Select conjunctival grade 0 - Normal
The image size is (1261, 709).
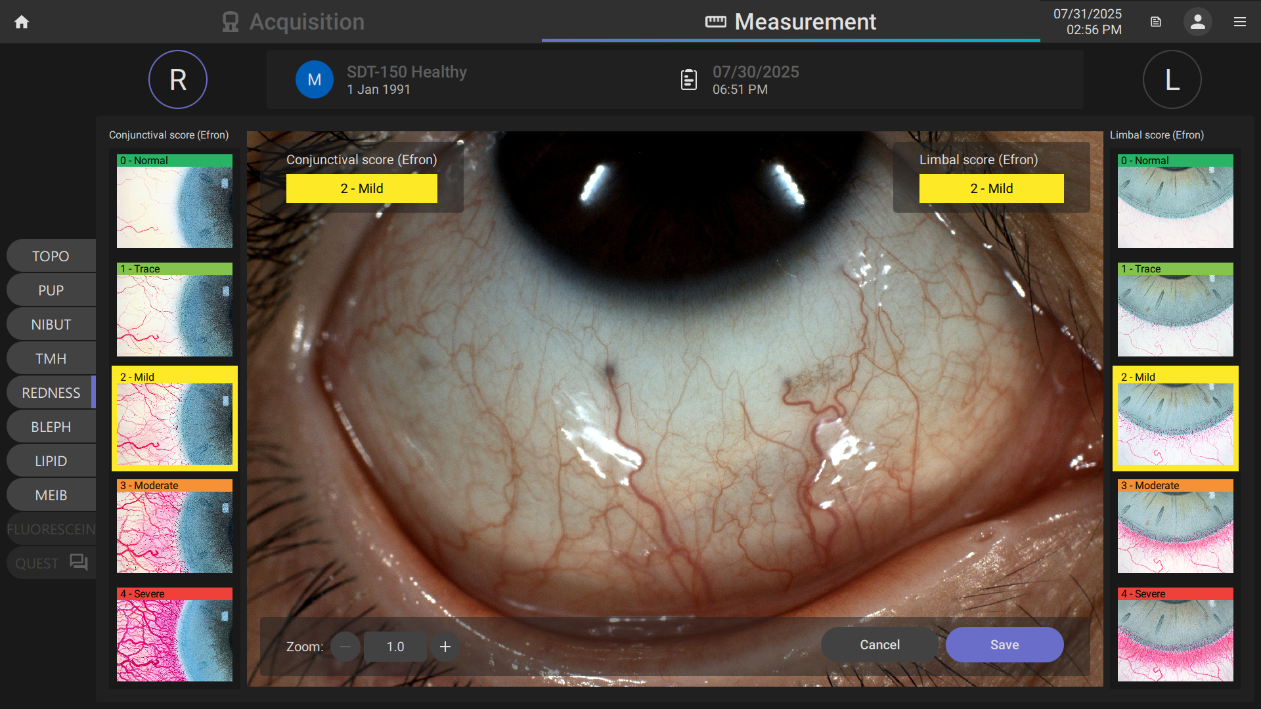[x=174, y=201]
